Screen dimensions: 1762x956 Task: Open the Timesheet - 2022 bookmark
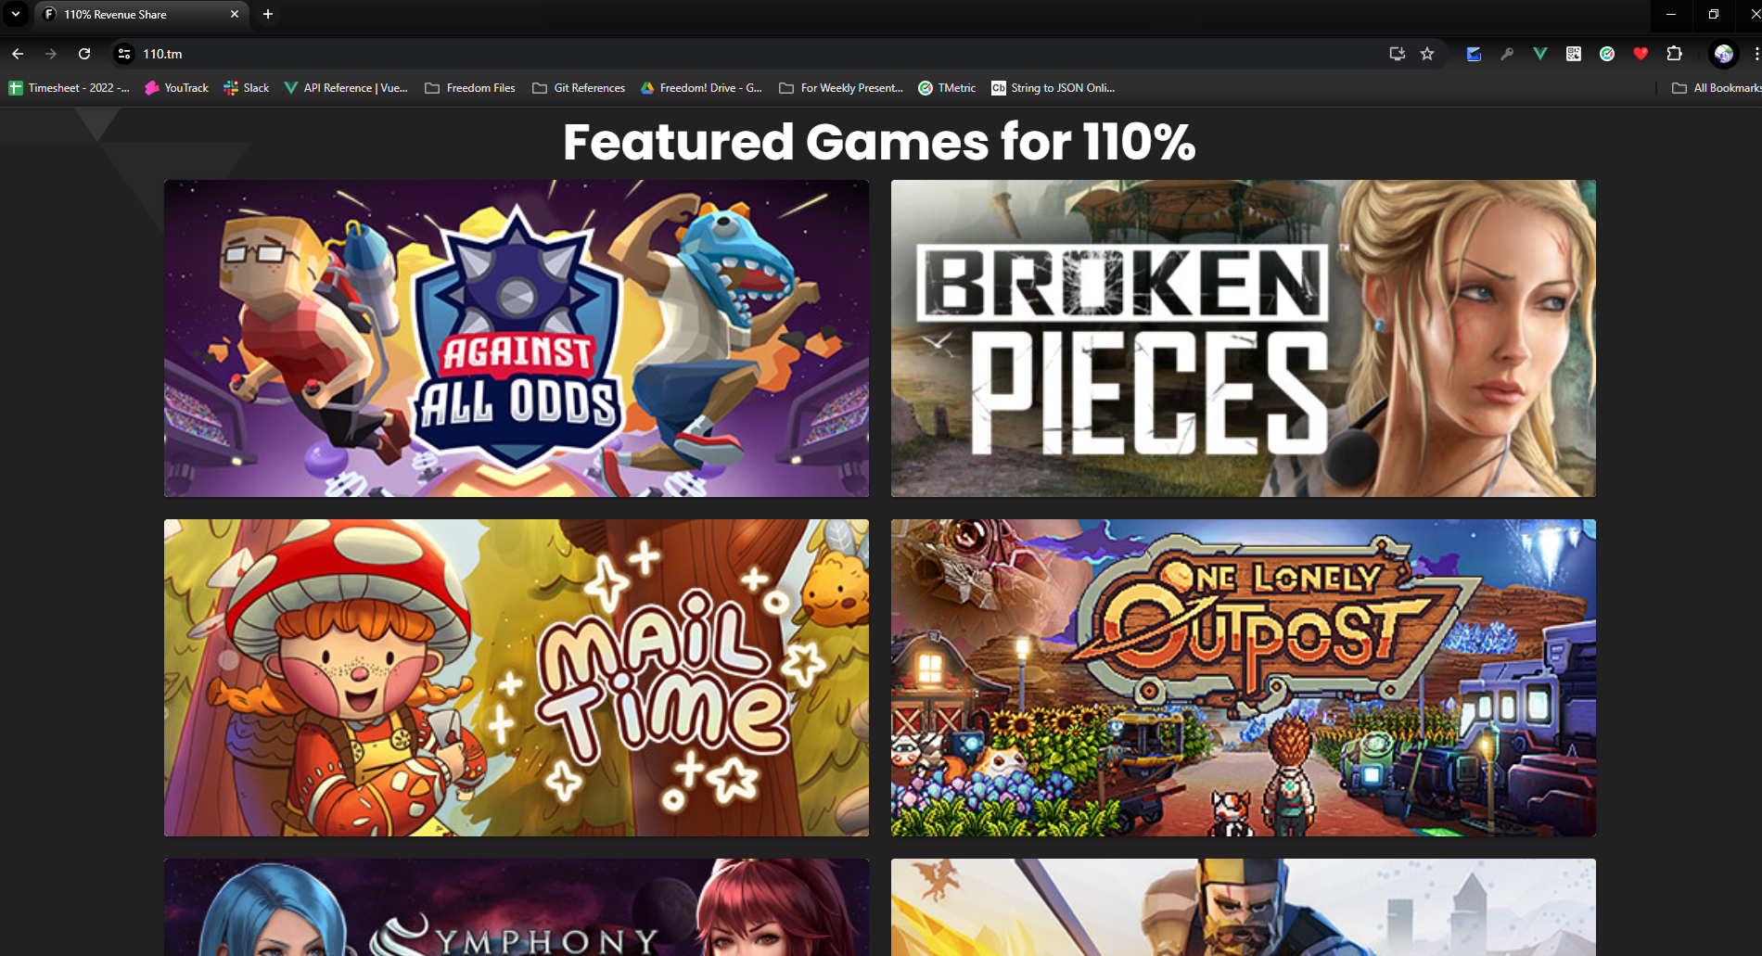(69, 88)
